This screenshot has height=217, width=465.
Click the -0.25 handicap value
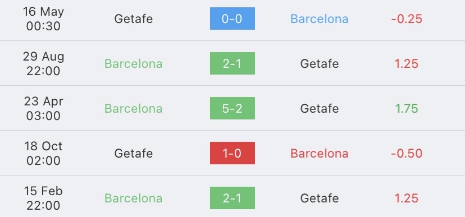pos(407,19)
